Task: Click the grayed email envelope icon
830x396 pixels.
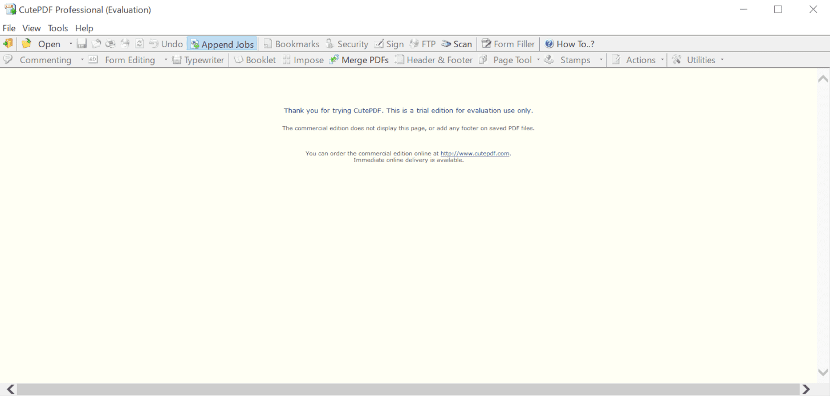Action: pyautogui.click(x=96, y=43)
